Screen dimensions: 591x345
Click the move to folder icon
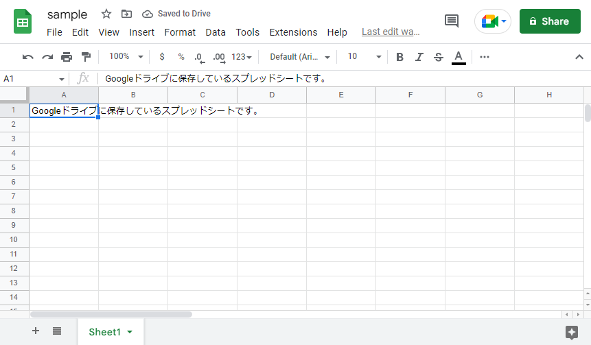pyautogui.click(x=126, y=14)
